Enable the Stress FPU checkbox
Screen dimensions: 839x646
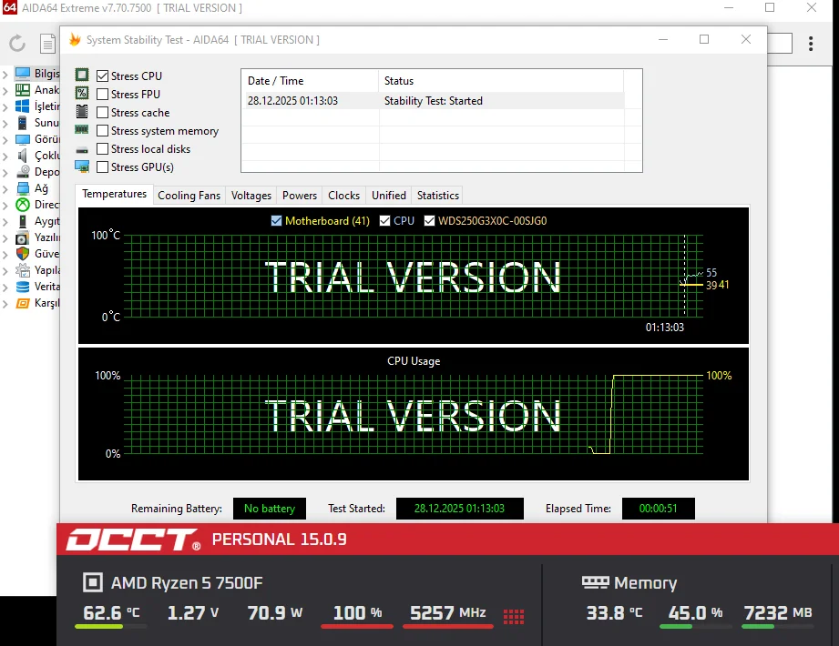pyautogui.click(x=102, y=94)
